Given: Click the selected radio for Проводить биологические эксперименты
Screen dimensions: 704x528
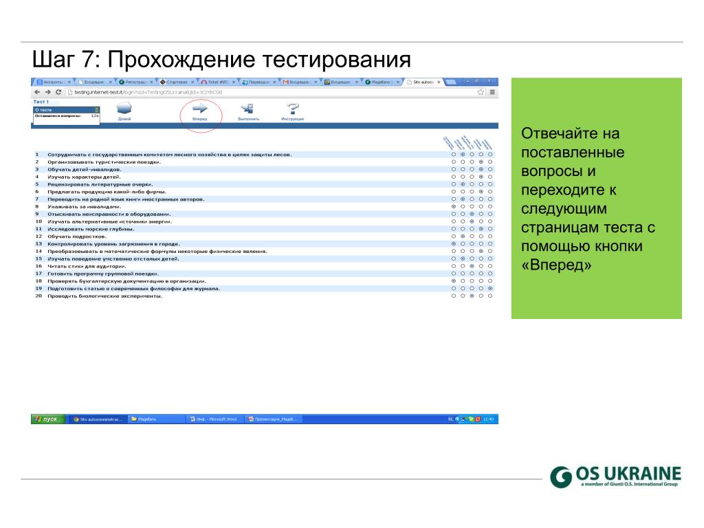Looking at the screenshot, I should (472, 296).
